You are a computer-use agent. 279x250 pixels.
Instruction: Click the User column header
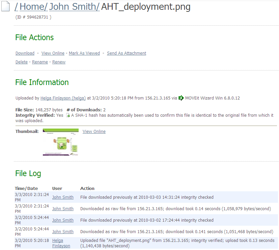[57, 188]
